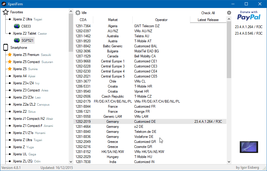The width and height of the screenshot is (267, 171).
Task: Click the Check All button
Action: click(x=208, y=13)
